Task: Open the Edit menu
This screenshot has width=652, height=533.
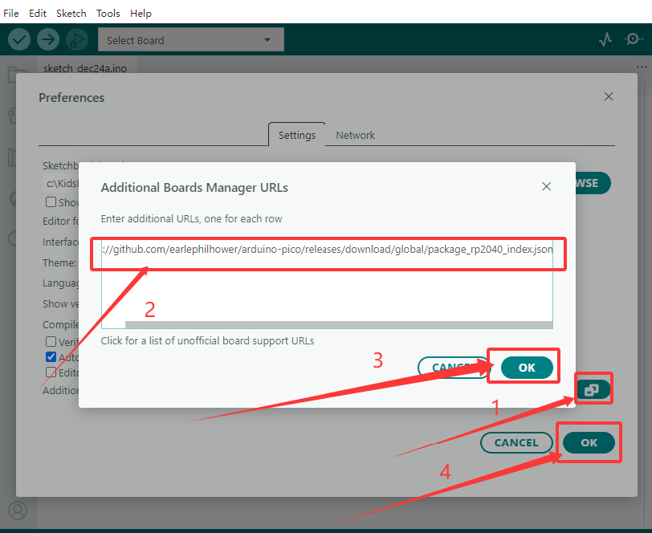Action: click(x=38, y=14)
